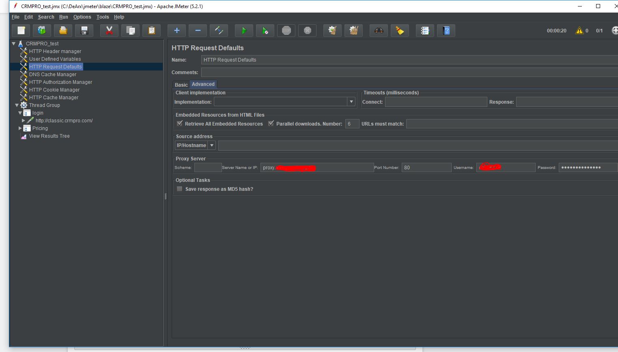Click the proxy Port Number field
The width and height of the screenshot is (618, 352).
[426, 167]
